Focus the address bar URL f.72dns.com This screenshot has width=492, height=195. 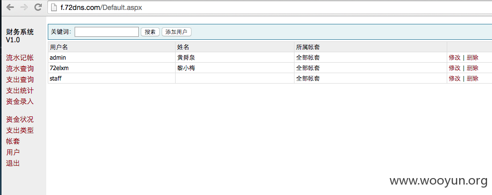101,7
